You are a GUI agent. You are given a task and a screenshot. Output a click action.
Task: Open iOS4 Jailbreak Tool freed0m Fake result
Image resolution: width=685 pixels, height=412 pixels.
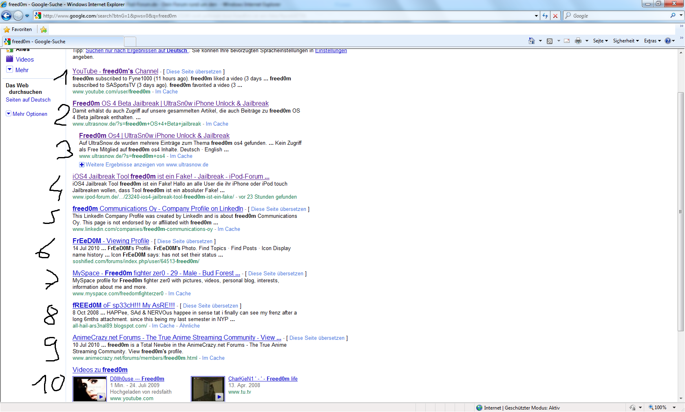171,177
